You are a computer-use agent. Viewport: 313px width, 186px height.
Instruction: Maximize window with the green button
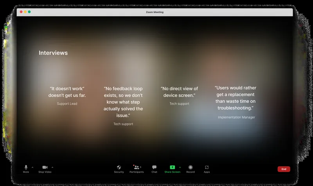(x=29, y=12)
